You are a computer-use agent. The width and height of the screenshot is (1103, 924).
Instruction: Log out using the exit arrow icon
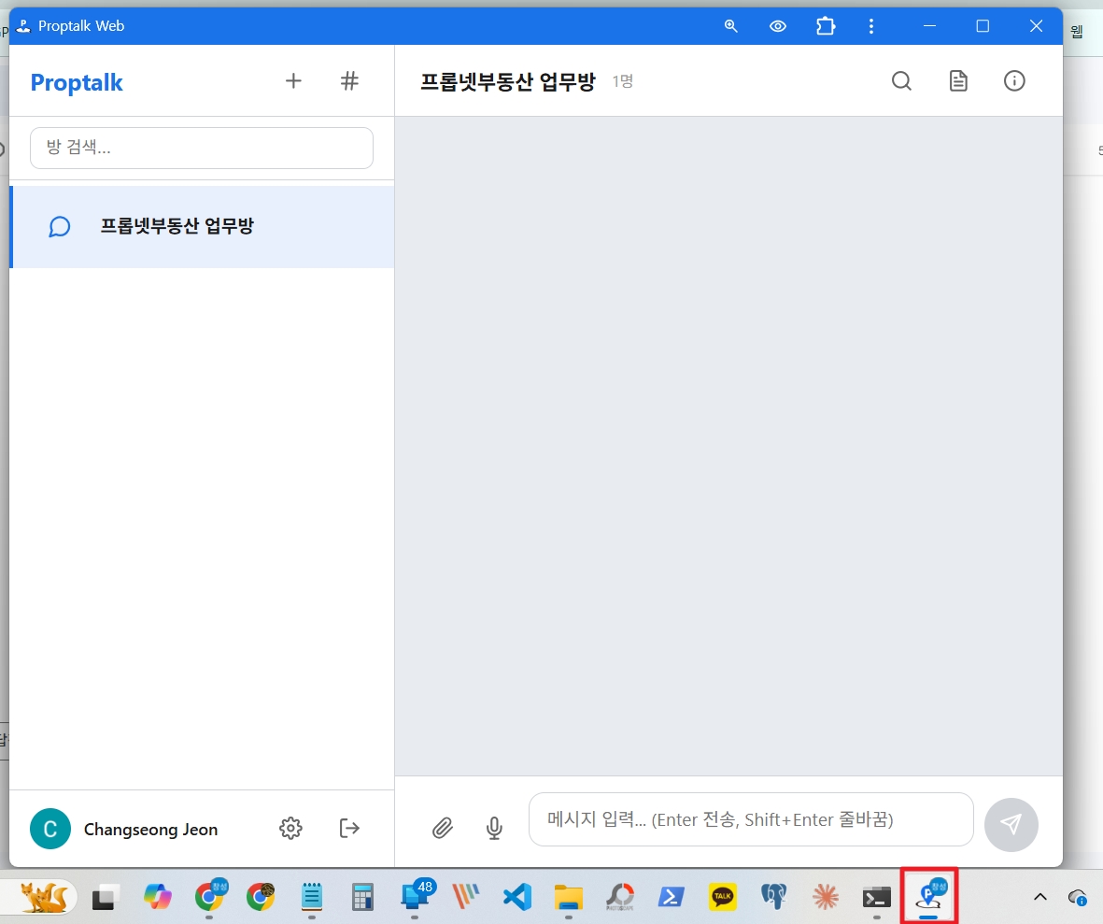(349, 829)
